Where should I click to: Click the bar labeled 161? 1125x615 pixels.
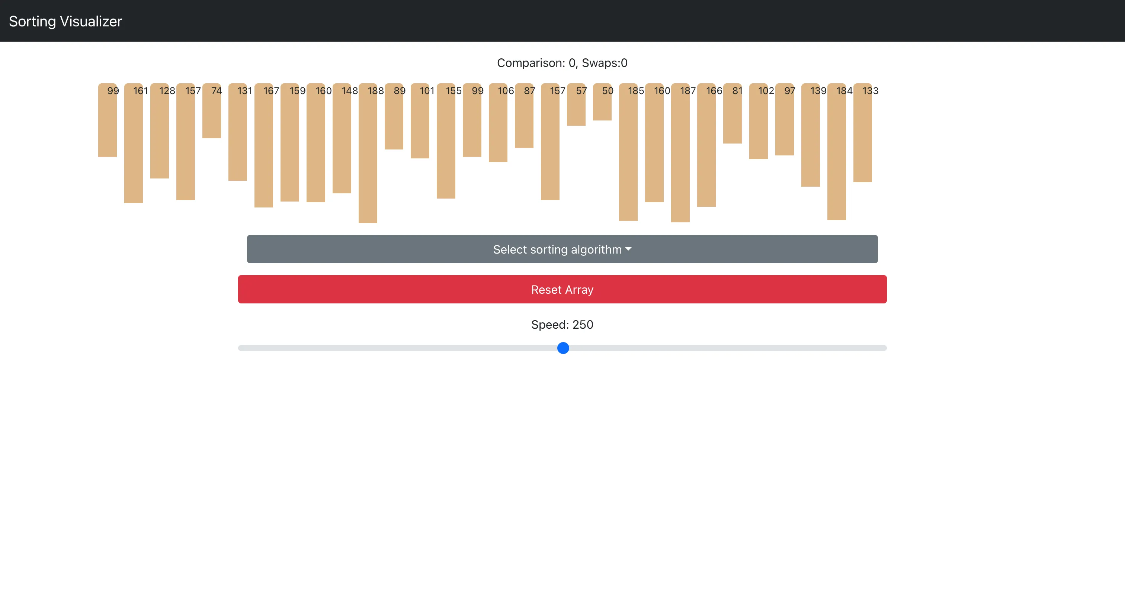point(134,143)
